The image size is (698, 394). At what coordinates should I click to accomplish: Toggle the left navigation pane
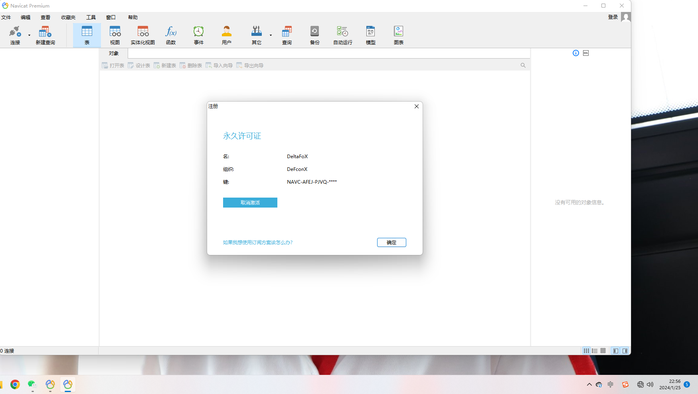(x=616, y=351)
